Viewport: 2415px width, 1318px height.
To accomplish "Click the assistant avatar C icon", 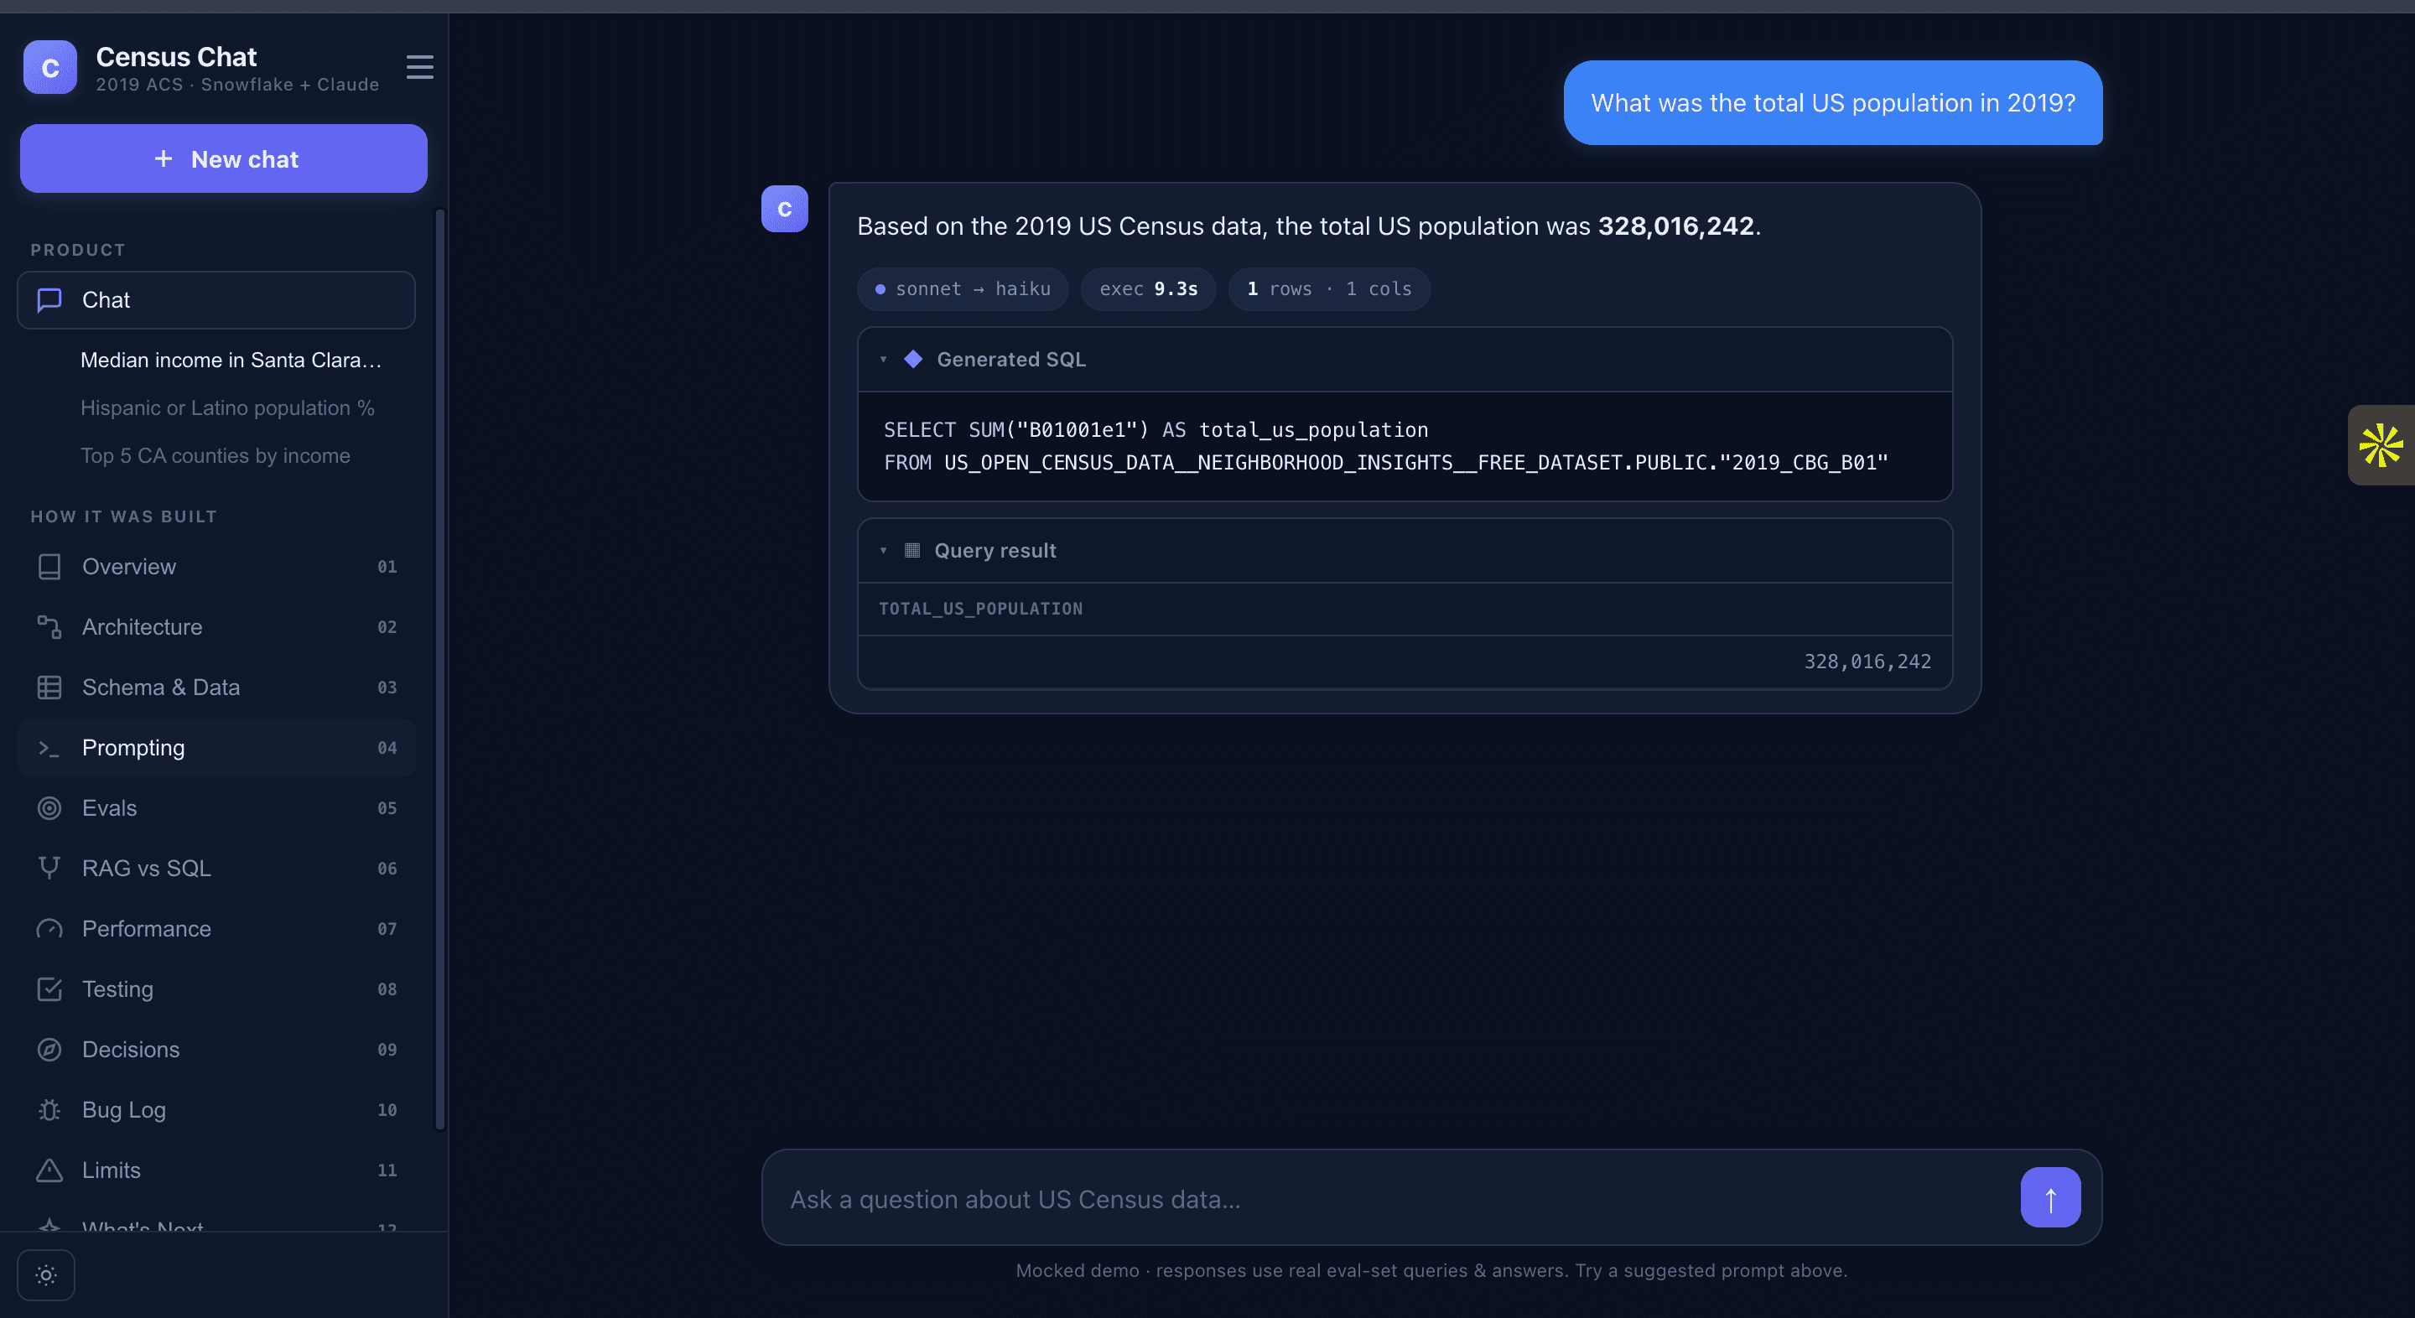I will pos(785,209).
